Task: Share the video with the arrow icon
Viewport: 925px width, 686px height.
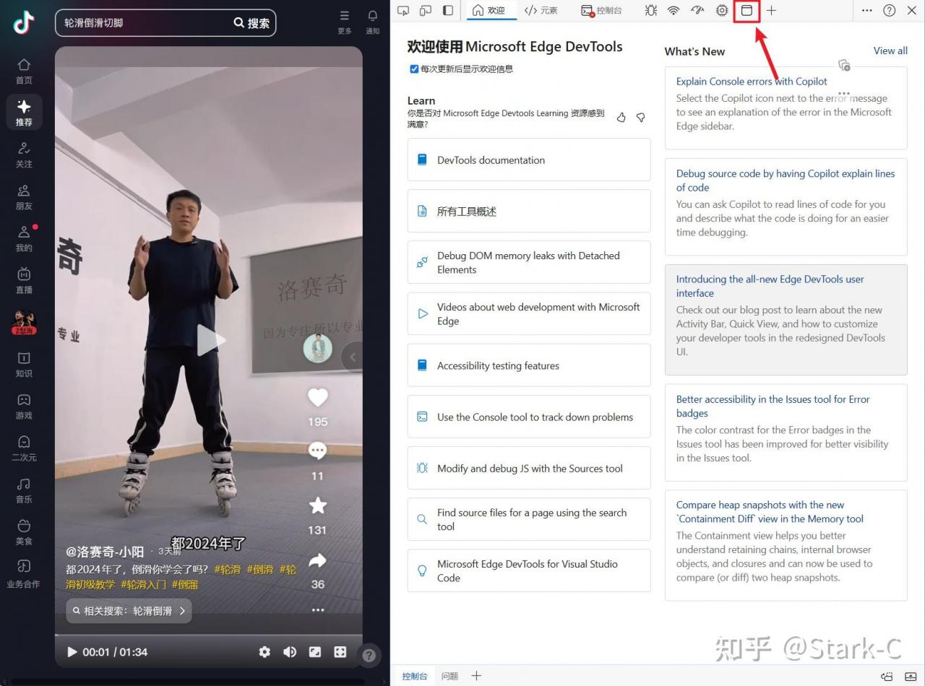Action: point(318,560)
